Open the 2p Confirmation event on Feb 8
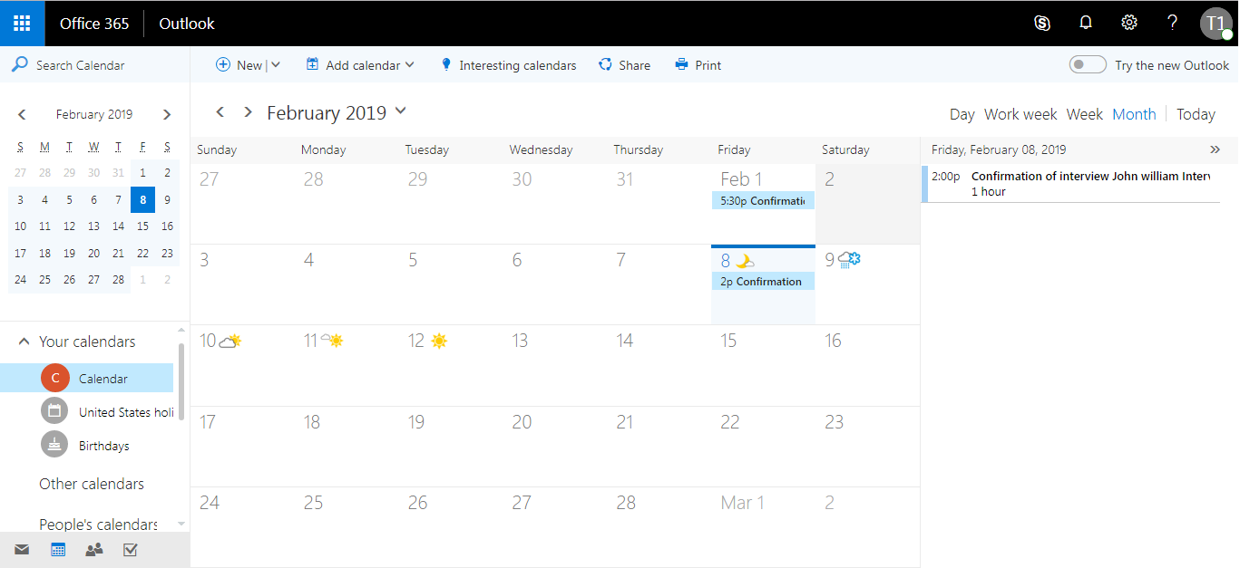1240x568 pixels. click(763, 282)
